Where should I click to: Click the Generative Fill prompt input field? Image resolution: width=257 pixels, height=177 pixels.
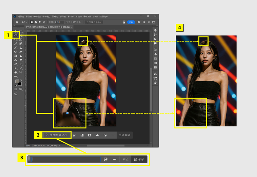click(x=66, y=159)
